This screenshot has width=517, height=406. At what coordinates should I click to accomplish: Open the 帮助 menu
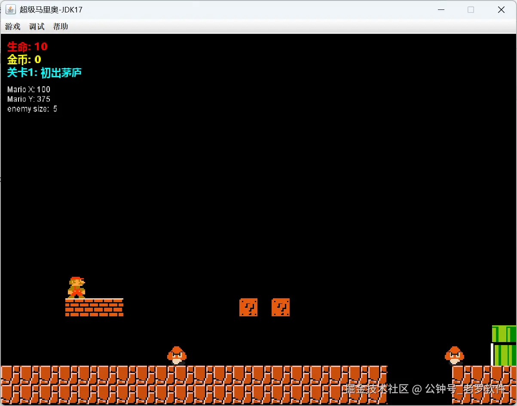[x=61, y=27]
